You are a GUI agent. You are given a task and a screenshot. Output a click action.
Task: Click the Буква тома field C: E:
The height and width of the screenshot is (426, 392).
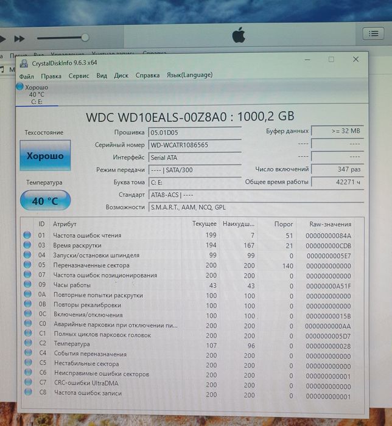195,183
